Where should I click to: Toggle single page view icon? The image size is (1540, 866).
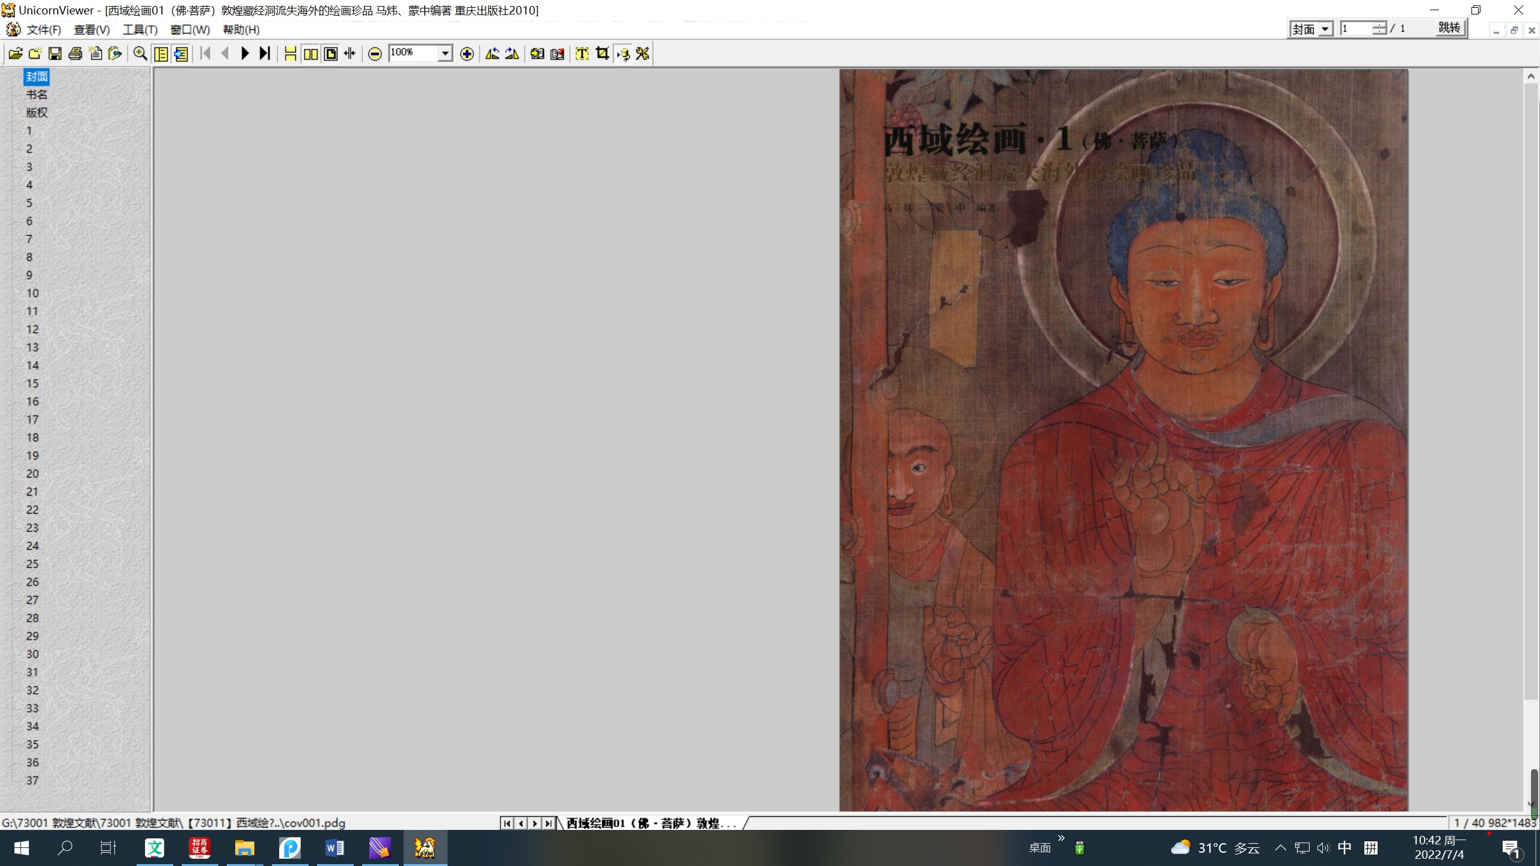coord(330,54)
